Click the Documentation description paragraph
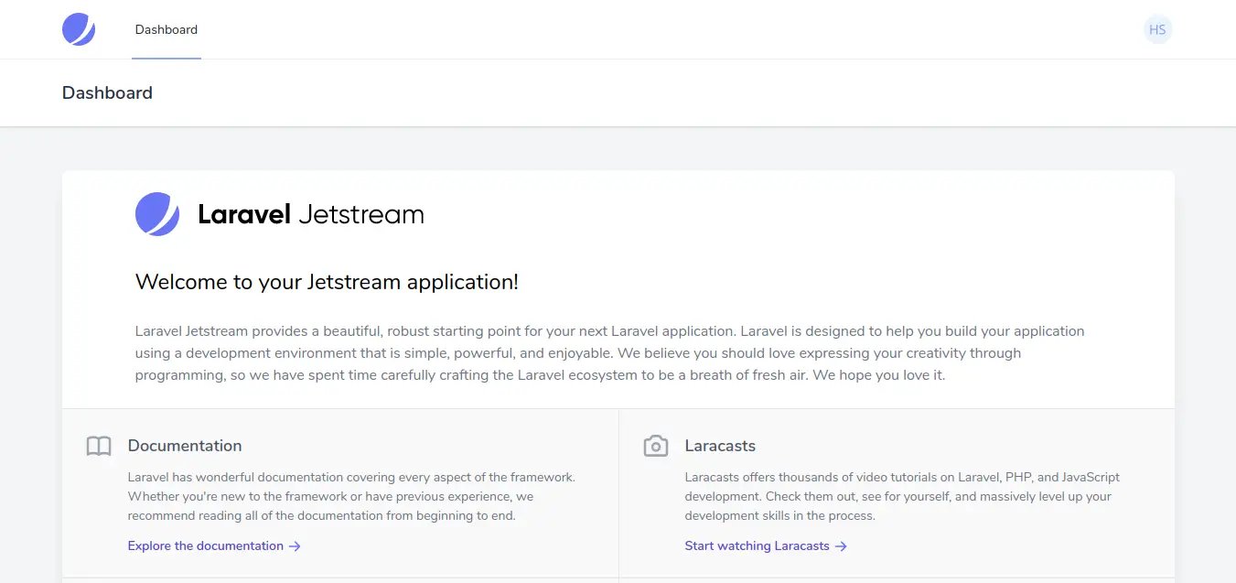This screenshot has height=583, width=1236. 350,496
